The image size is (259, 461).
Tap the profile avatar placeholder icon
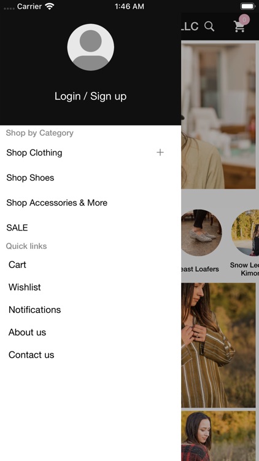pyautogui.click(x=90, y=47)
